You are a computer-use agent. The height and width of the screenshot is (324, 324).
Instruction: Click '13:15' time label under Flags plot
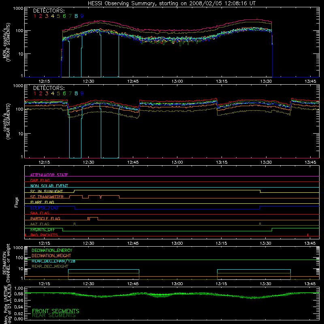(221, 243)
